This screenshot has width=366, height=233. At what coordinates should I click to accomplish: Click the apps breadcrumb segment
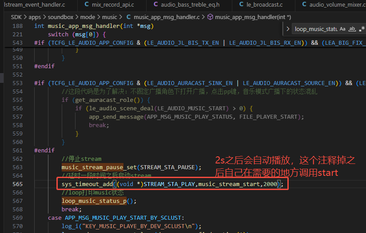(35, 17)
